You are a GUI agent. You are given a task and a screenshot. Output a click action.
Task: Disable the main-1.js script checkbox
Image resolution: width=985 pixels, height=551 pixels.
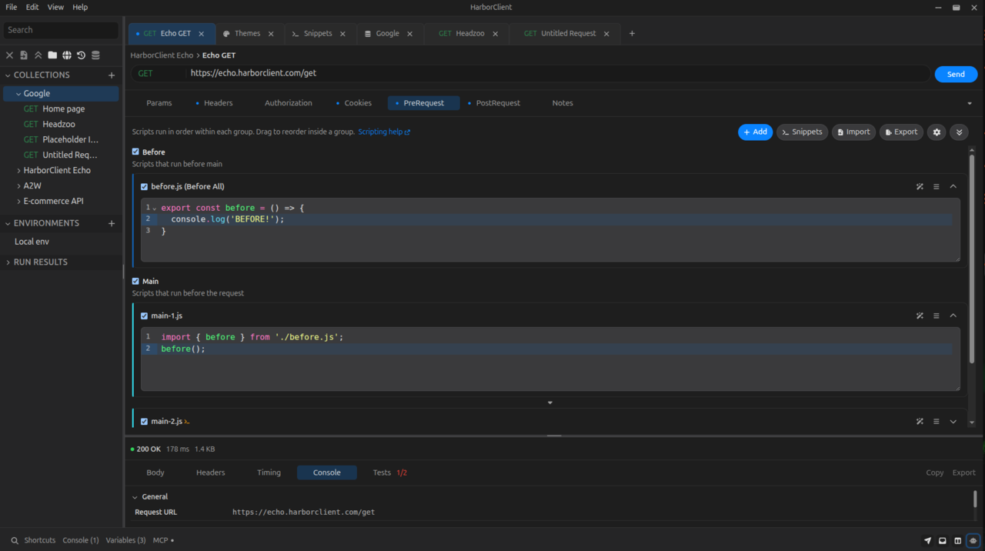tap(144, 316)
